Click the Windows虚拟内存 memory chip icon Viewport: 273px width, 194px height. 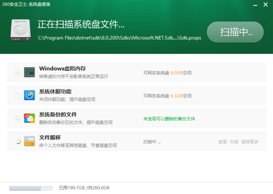[x=29, y=72]
